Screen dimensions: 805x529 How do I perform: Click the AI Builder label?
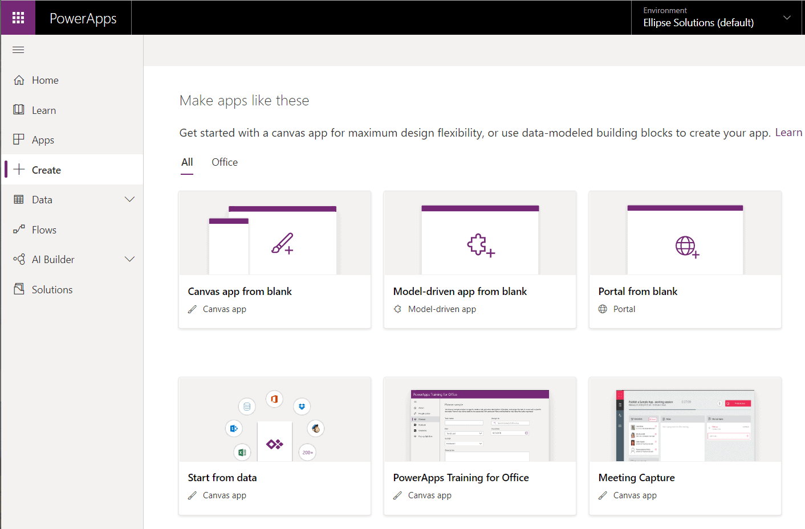pos(53,260)
